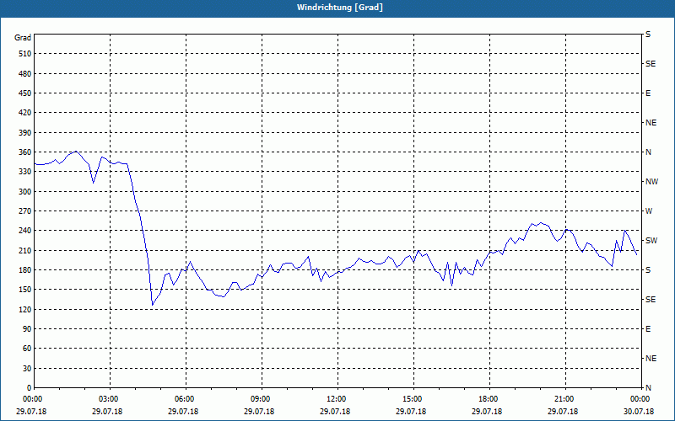The width and height of the screenshot is (675, 421).
Task: Click the 120 degree axis label
Action: pos(24,309)
